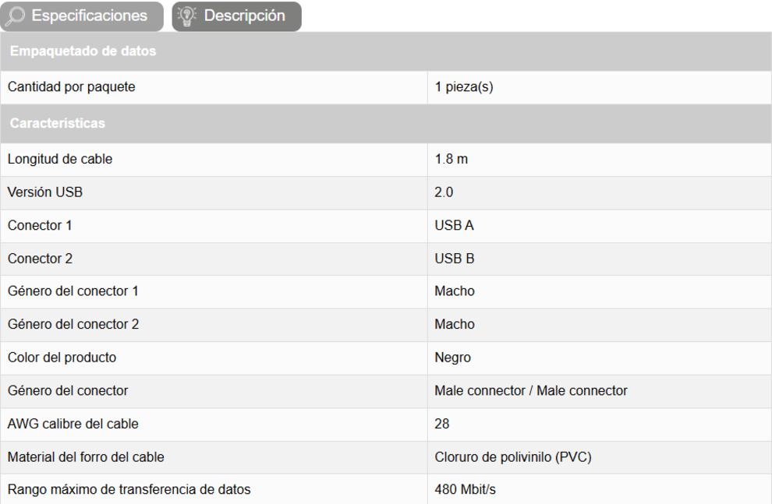Click the Negro color value

(452, 358)
